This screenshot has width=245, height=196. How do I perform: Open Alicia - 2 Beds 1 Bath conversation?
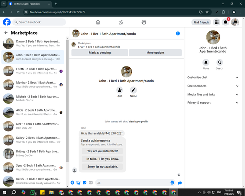(x=33, y=112)
